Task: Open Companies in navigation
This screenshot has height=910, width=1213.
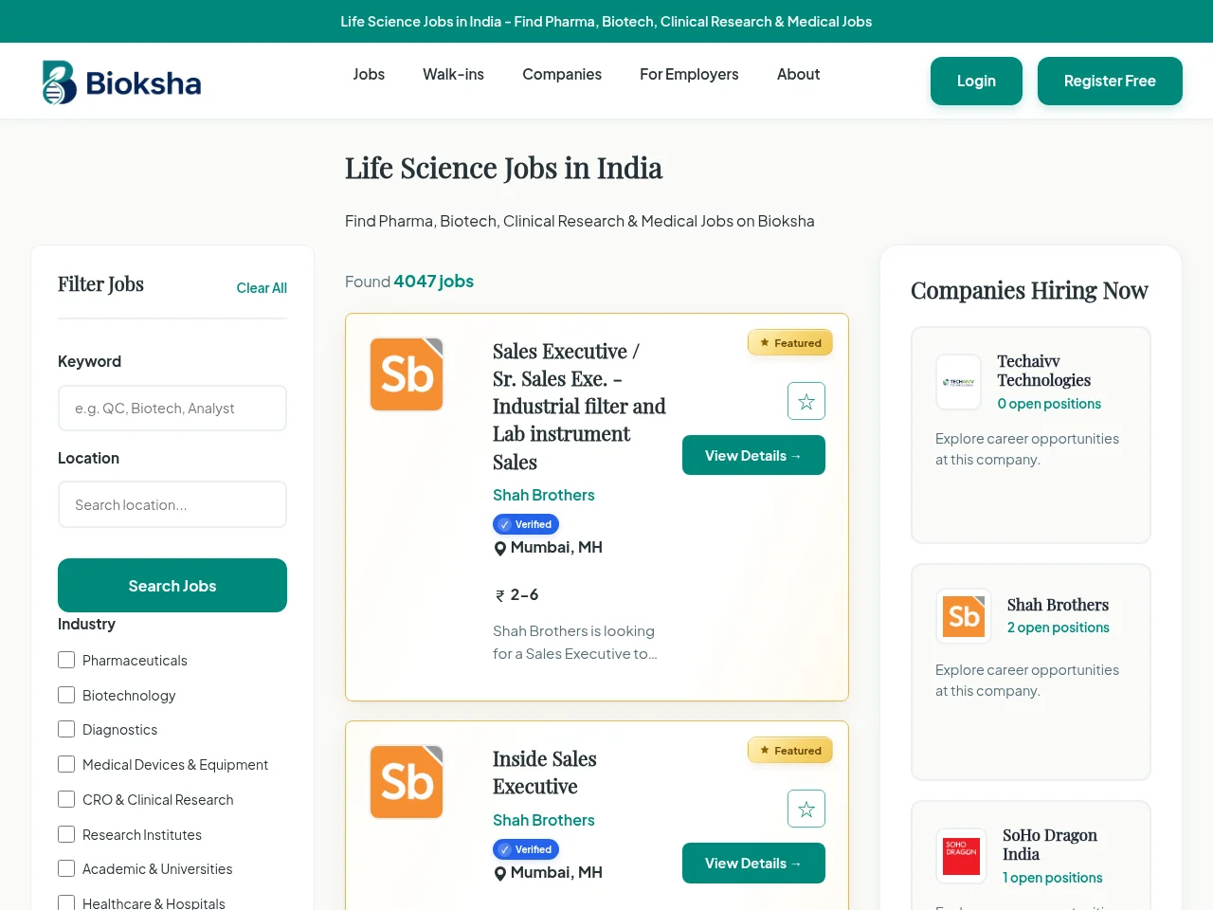Action: point(562,74)
